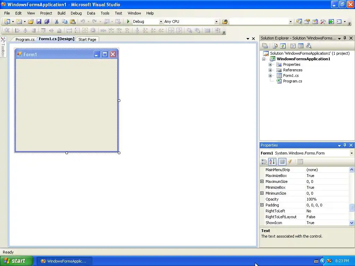Click the Save All icon
This screenshot has width=355, height=266.
tap(47, 21)
